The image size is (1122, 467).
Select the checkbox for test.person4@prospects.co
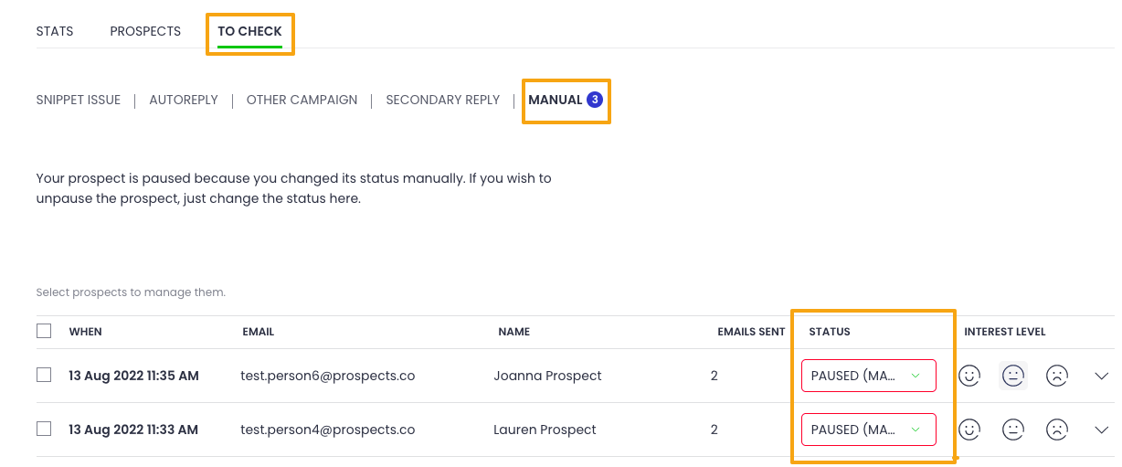pyautogui.click(x=44, y=429)
